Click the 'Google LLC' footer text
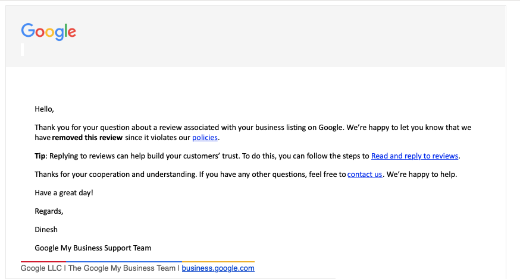 [41, 268]
